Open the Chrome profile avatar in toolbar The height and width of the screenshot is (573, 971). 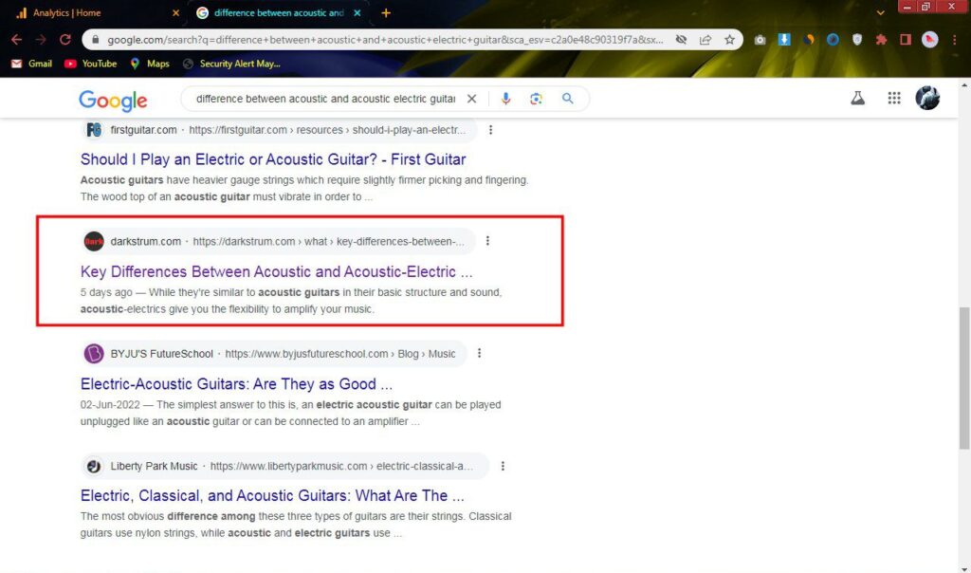pos(929,40)
